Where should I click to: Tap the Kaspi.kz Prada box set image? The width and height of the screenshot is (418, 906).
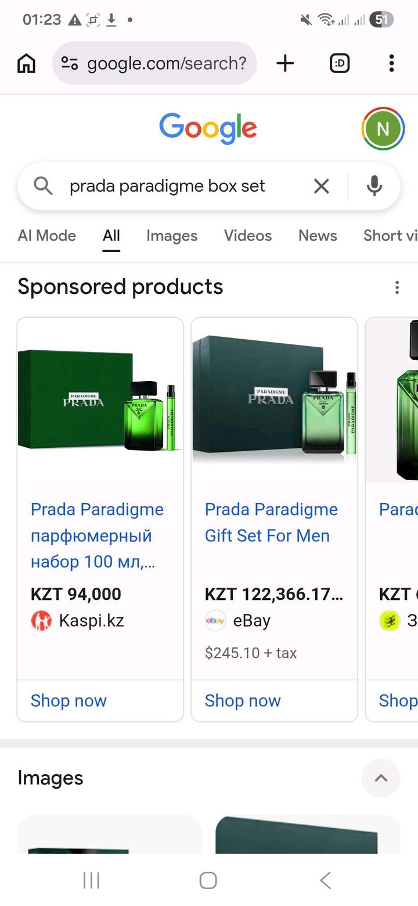100,401
